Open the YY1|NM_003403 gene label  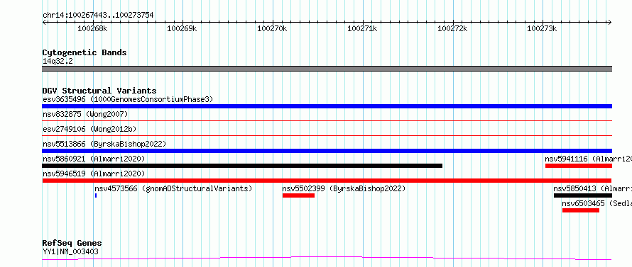tap(70, 251)
